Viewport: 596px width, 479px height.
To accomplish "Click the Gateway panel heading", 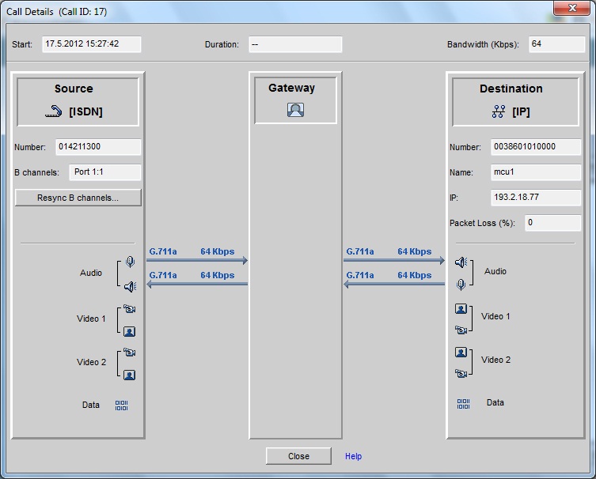I will [291, 88].
